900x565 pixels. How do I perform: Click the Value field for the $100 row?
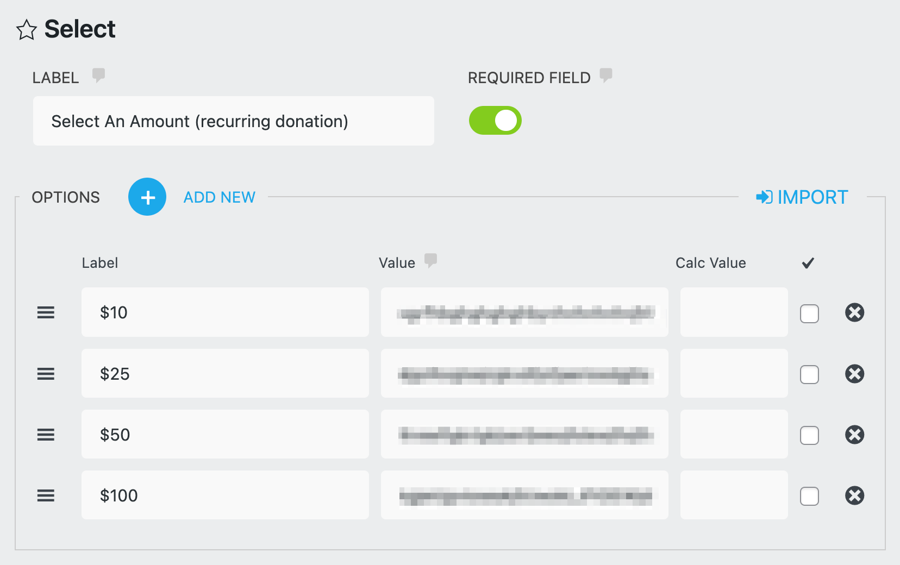[x=524, y=495]
